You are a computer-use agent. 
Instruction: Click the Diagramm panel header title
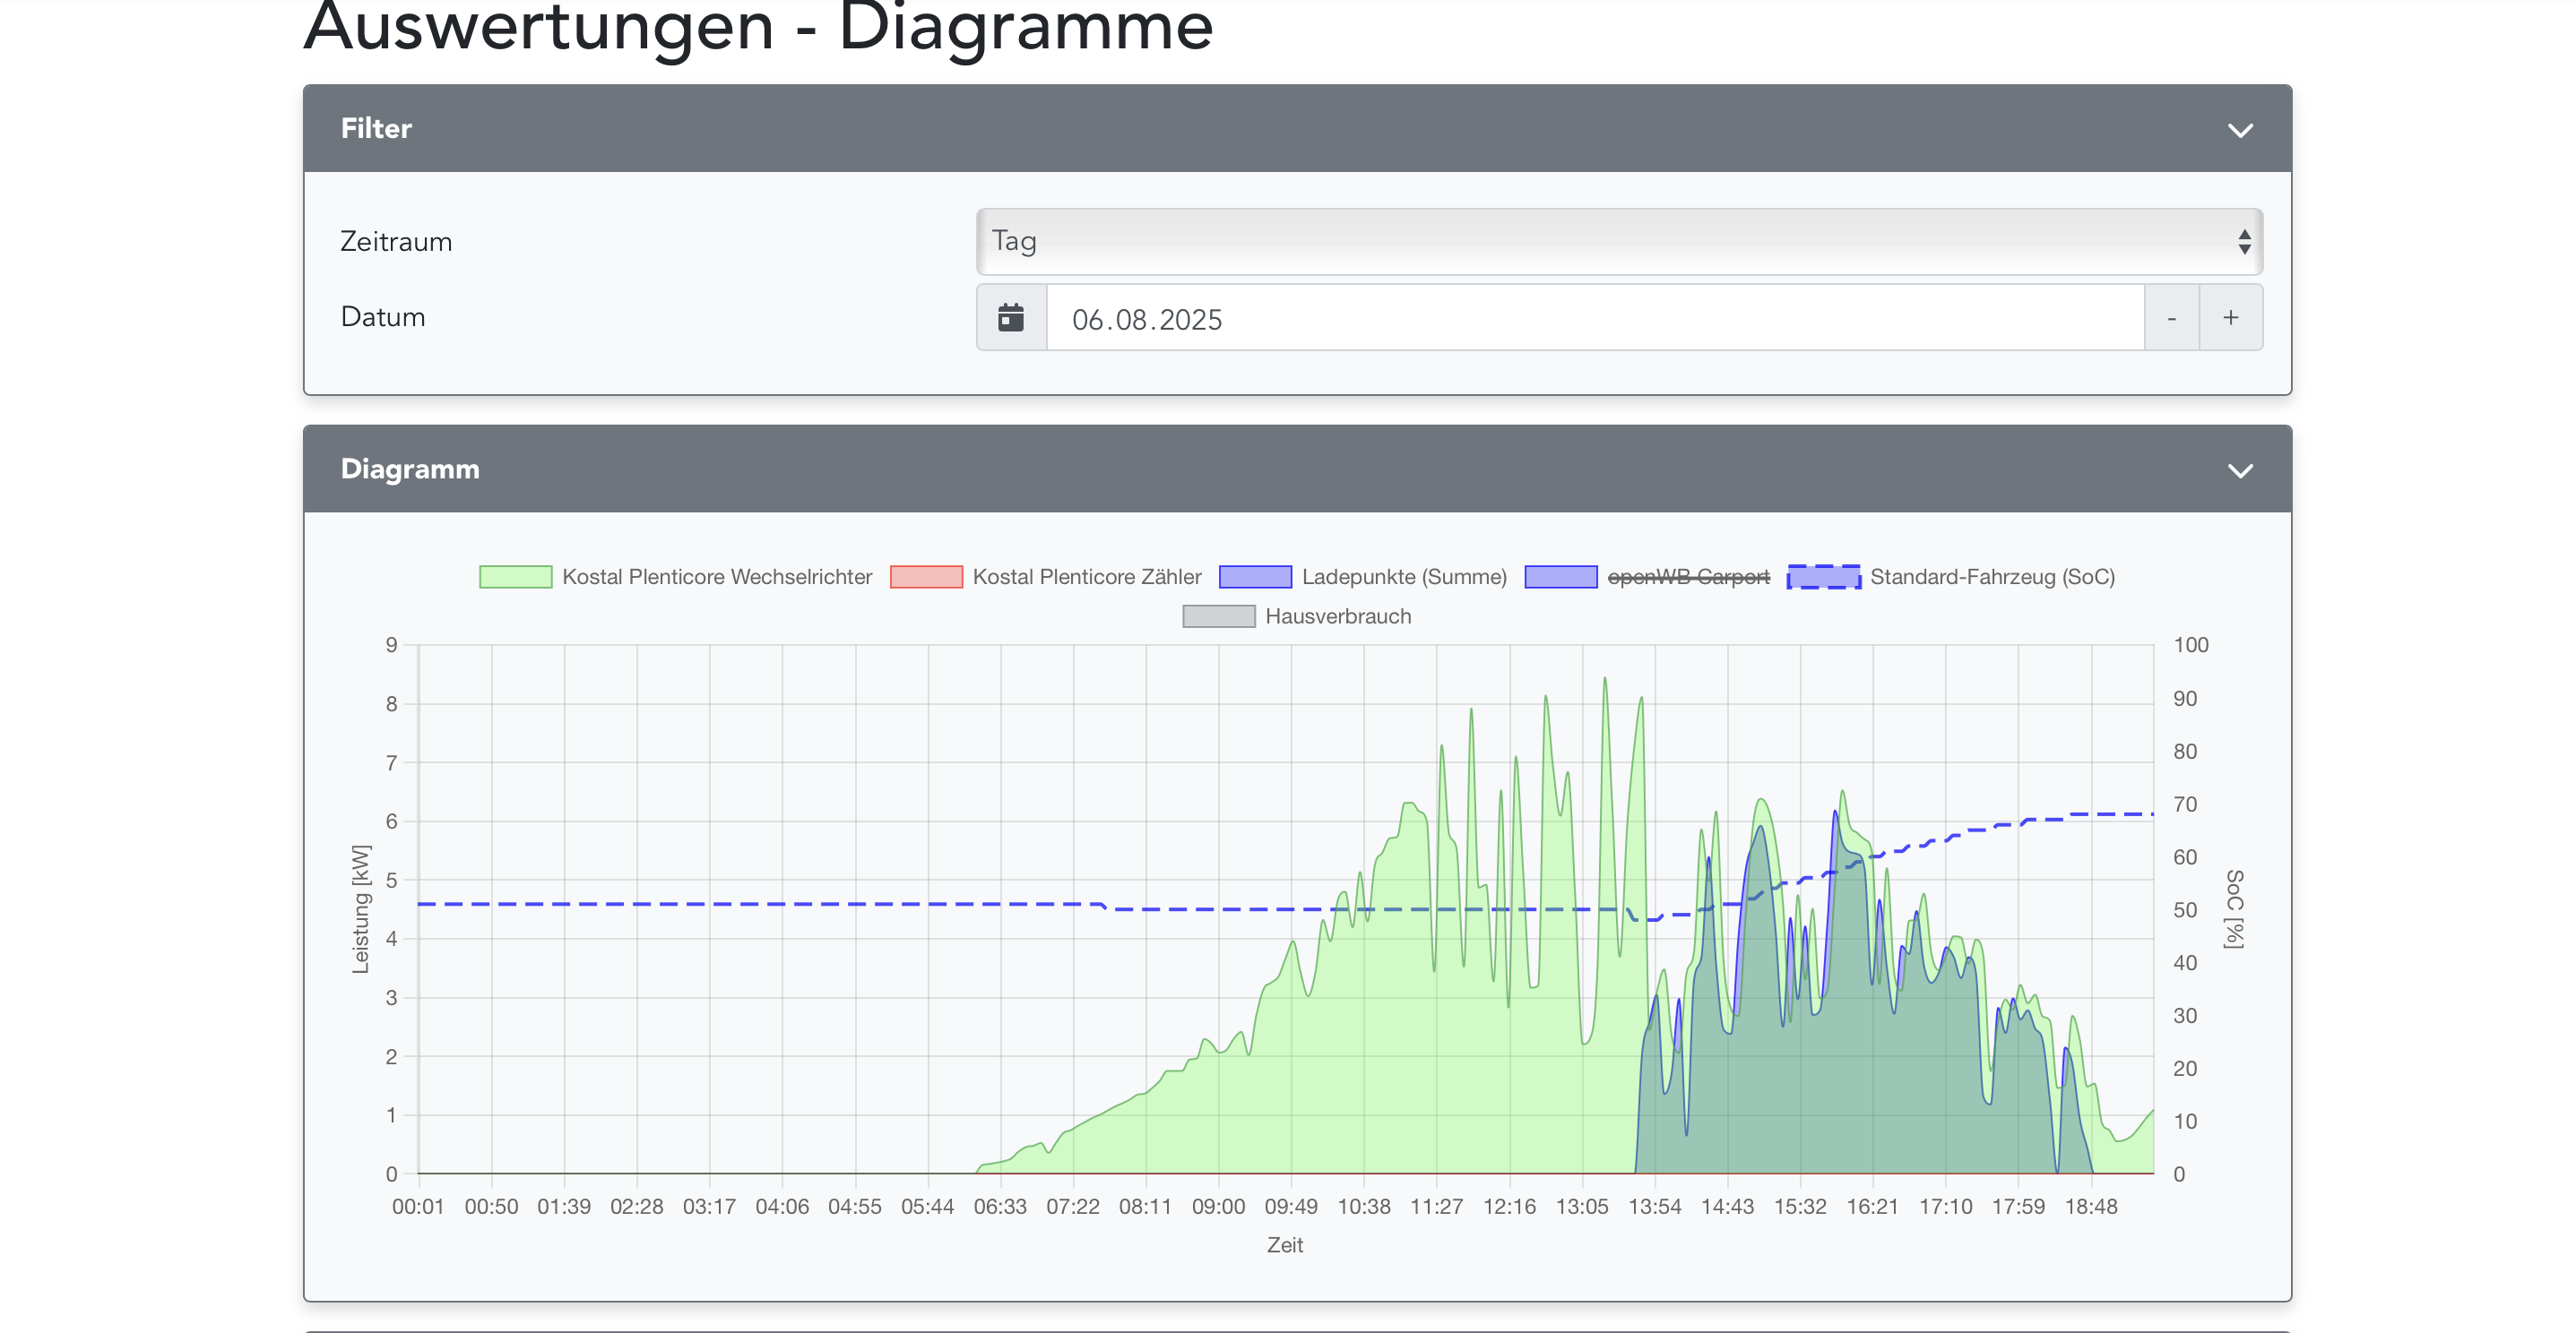point(410,469)
